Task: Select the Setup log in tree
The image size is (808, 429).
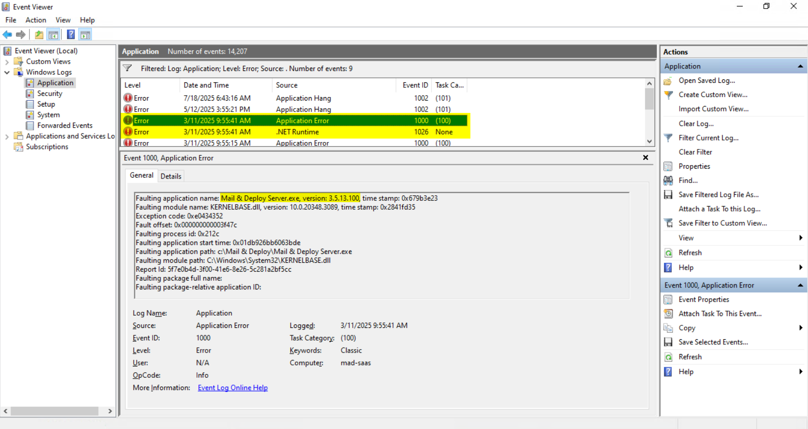Action: pos(46,104)
